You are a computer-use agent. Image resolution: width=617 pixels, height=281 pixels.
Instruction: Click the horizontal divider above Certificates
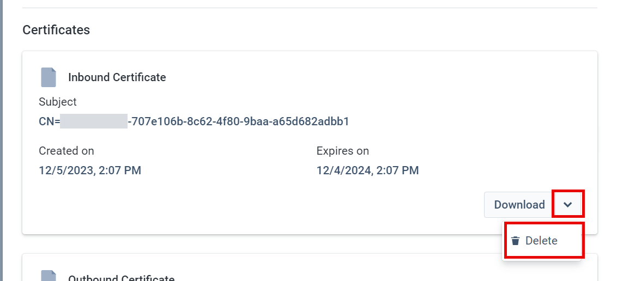pos(310,8)
